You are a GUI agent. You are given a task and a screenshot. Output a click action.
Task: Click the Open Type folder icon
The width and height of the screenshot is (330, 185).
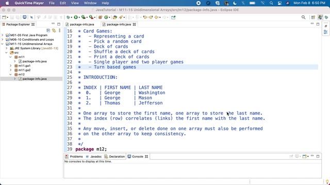coord(115,17)
